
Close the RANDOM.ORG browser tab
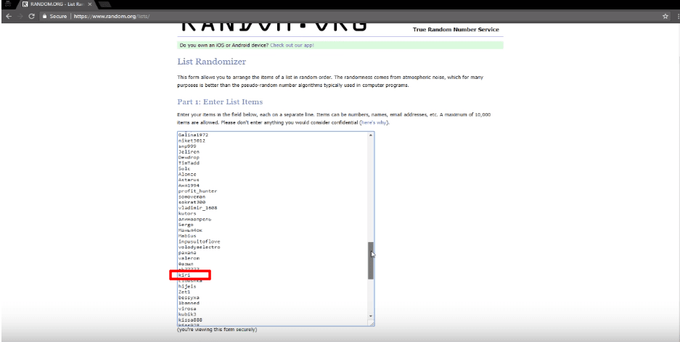(89, 4)
